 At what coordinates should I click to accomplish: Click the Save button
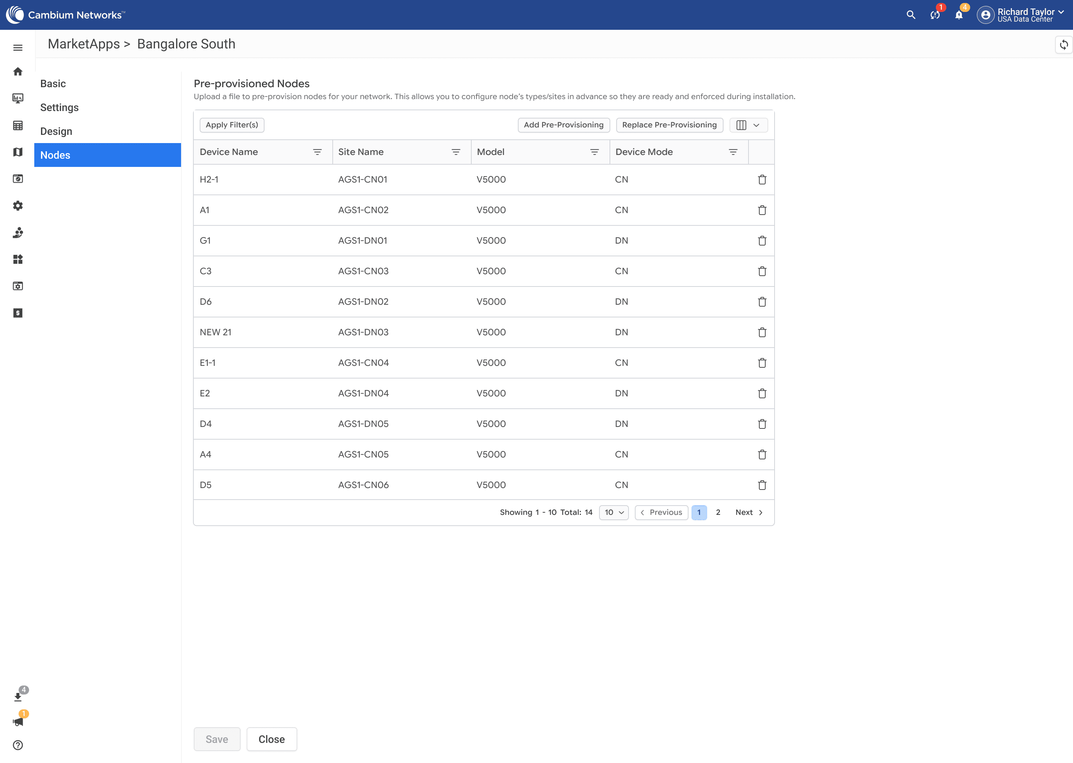tap(216, 739)
